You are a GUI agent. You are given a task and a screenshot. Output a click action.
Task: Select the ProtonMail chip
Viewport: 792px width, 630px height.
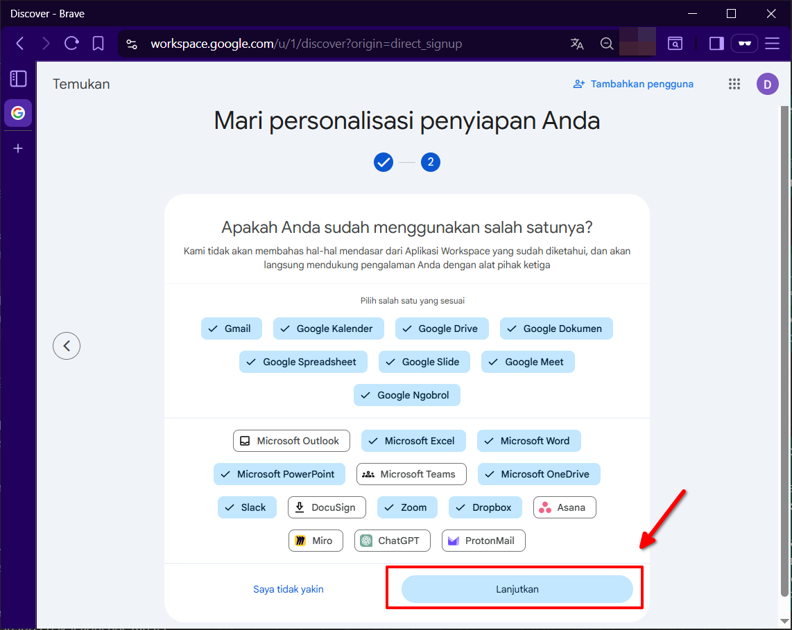point(483,541)
